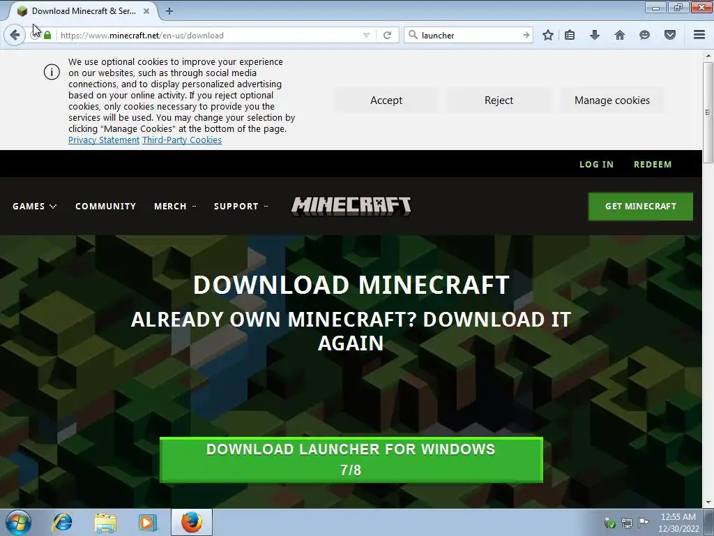
Task: Click the Action Center flag icon
Action: [643, 522]
